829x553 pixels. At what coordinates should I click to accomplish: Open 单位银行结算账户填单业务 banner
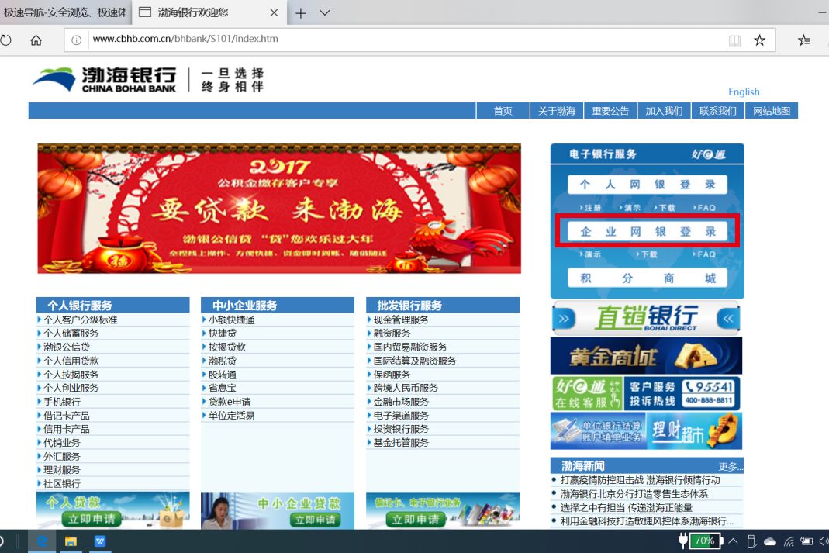[x=598, y=431]
